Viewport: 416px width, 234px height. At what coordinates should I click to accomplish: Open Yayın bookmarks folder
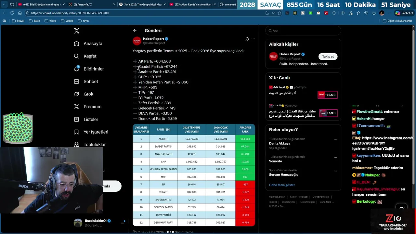pos(83,21)
